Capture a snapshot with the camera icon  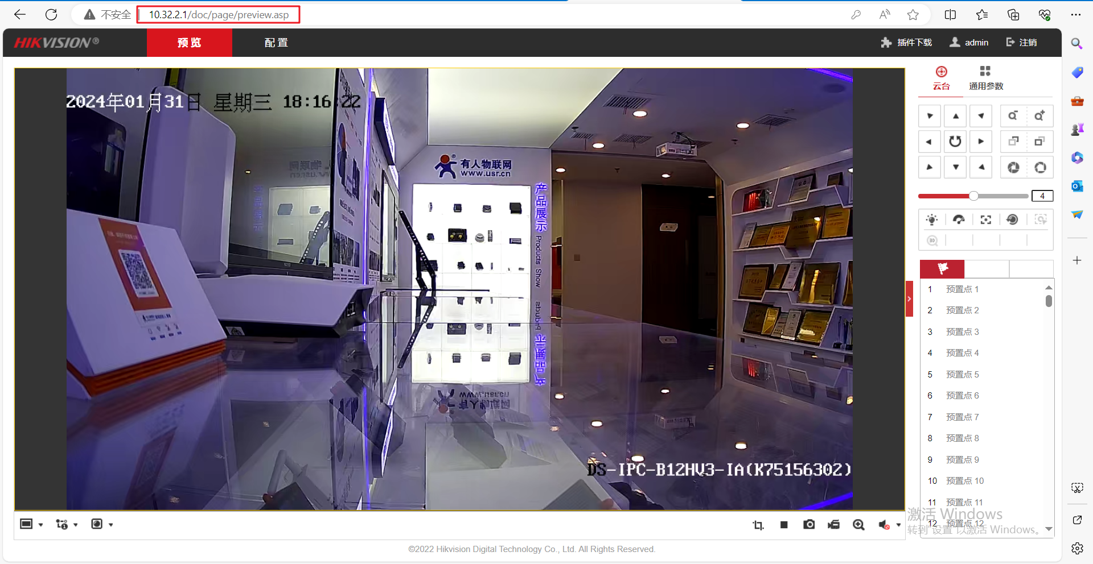[x=809, y=525]
